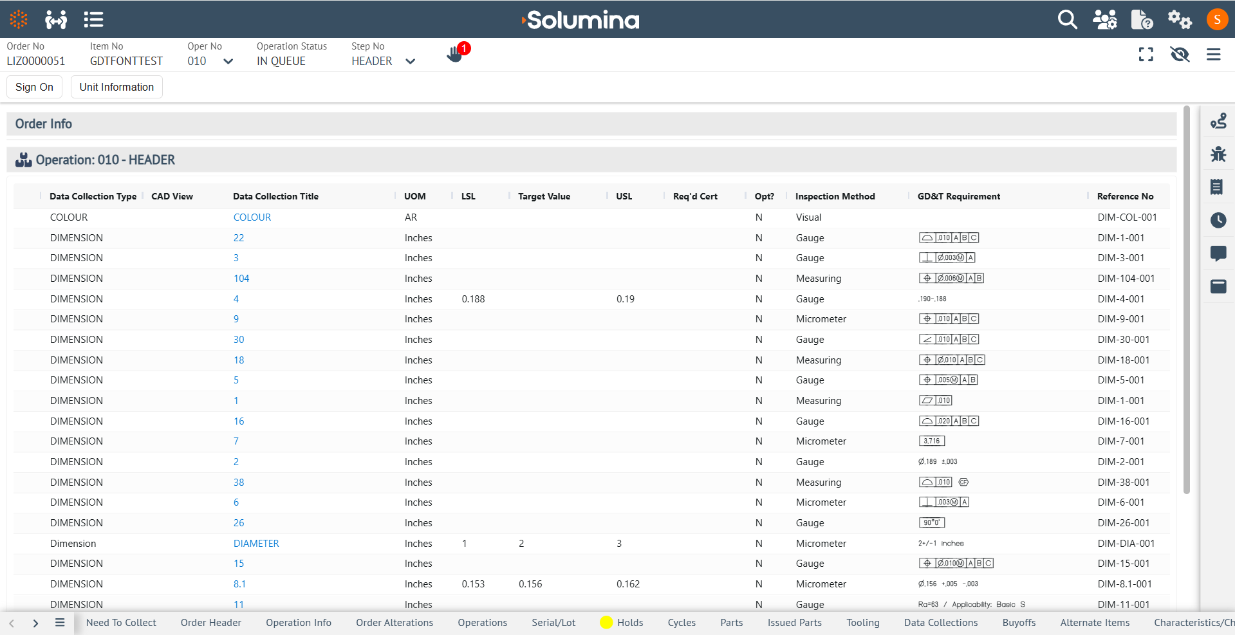View the receipt/documents list sidebar icon
This screenshot has width=1235, height=635.
(1218, 187)
